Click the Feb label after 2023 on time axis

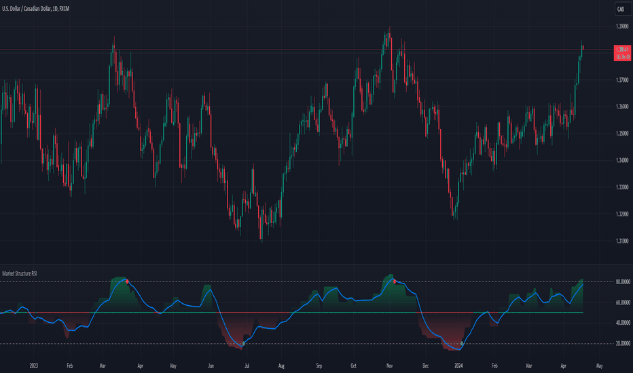(69, 366)
